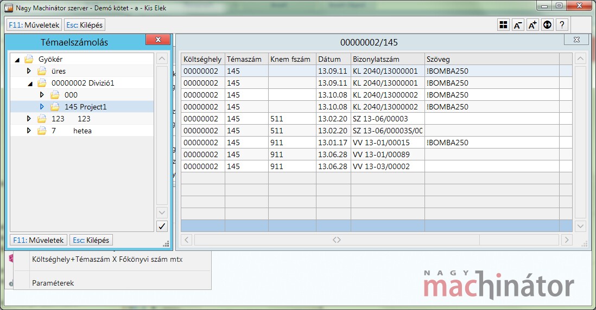Collapse the Gyökér root node
Viewport: 596px width, 310px height.
coord(17,60)
